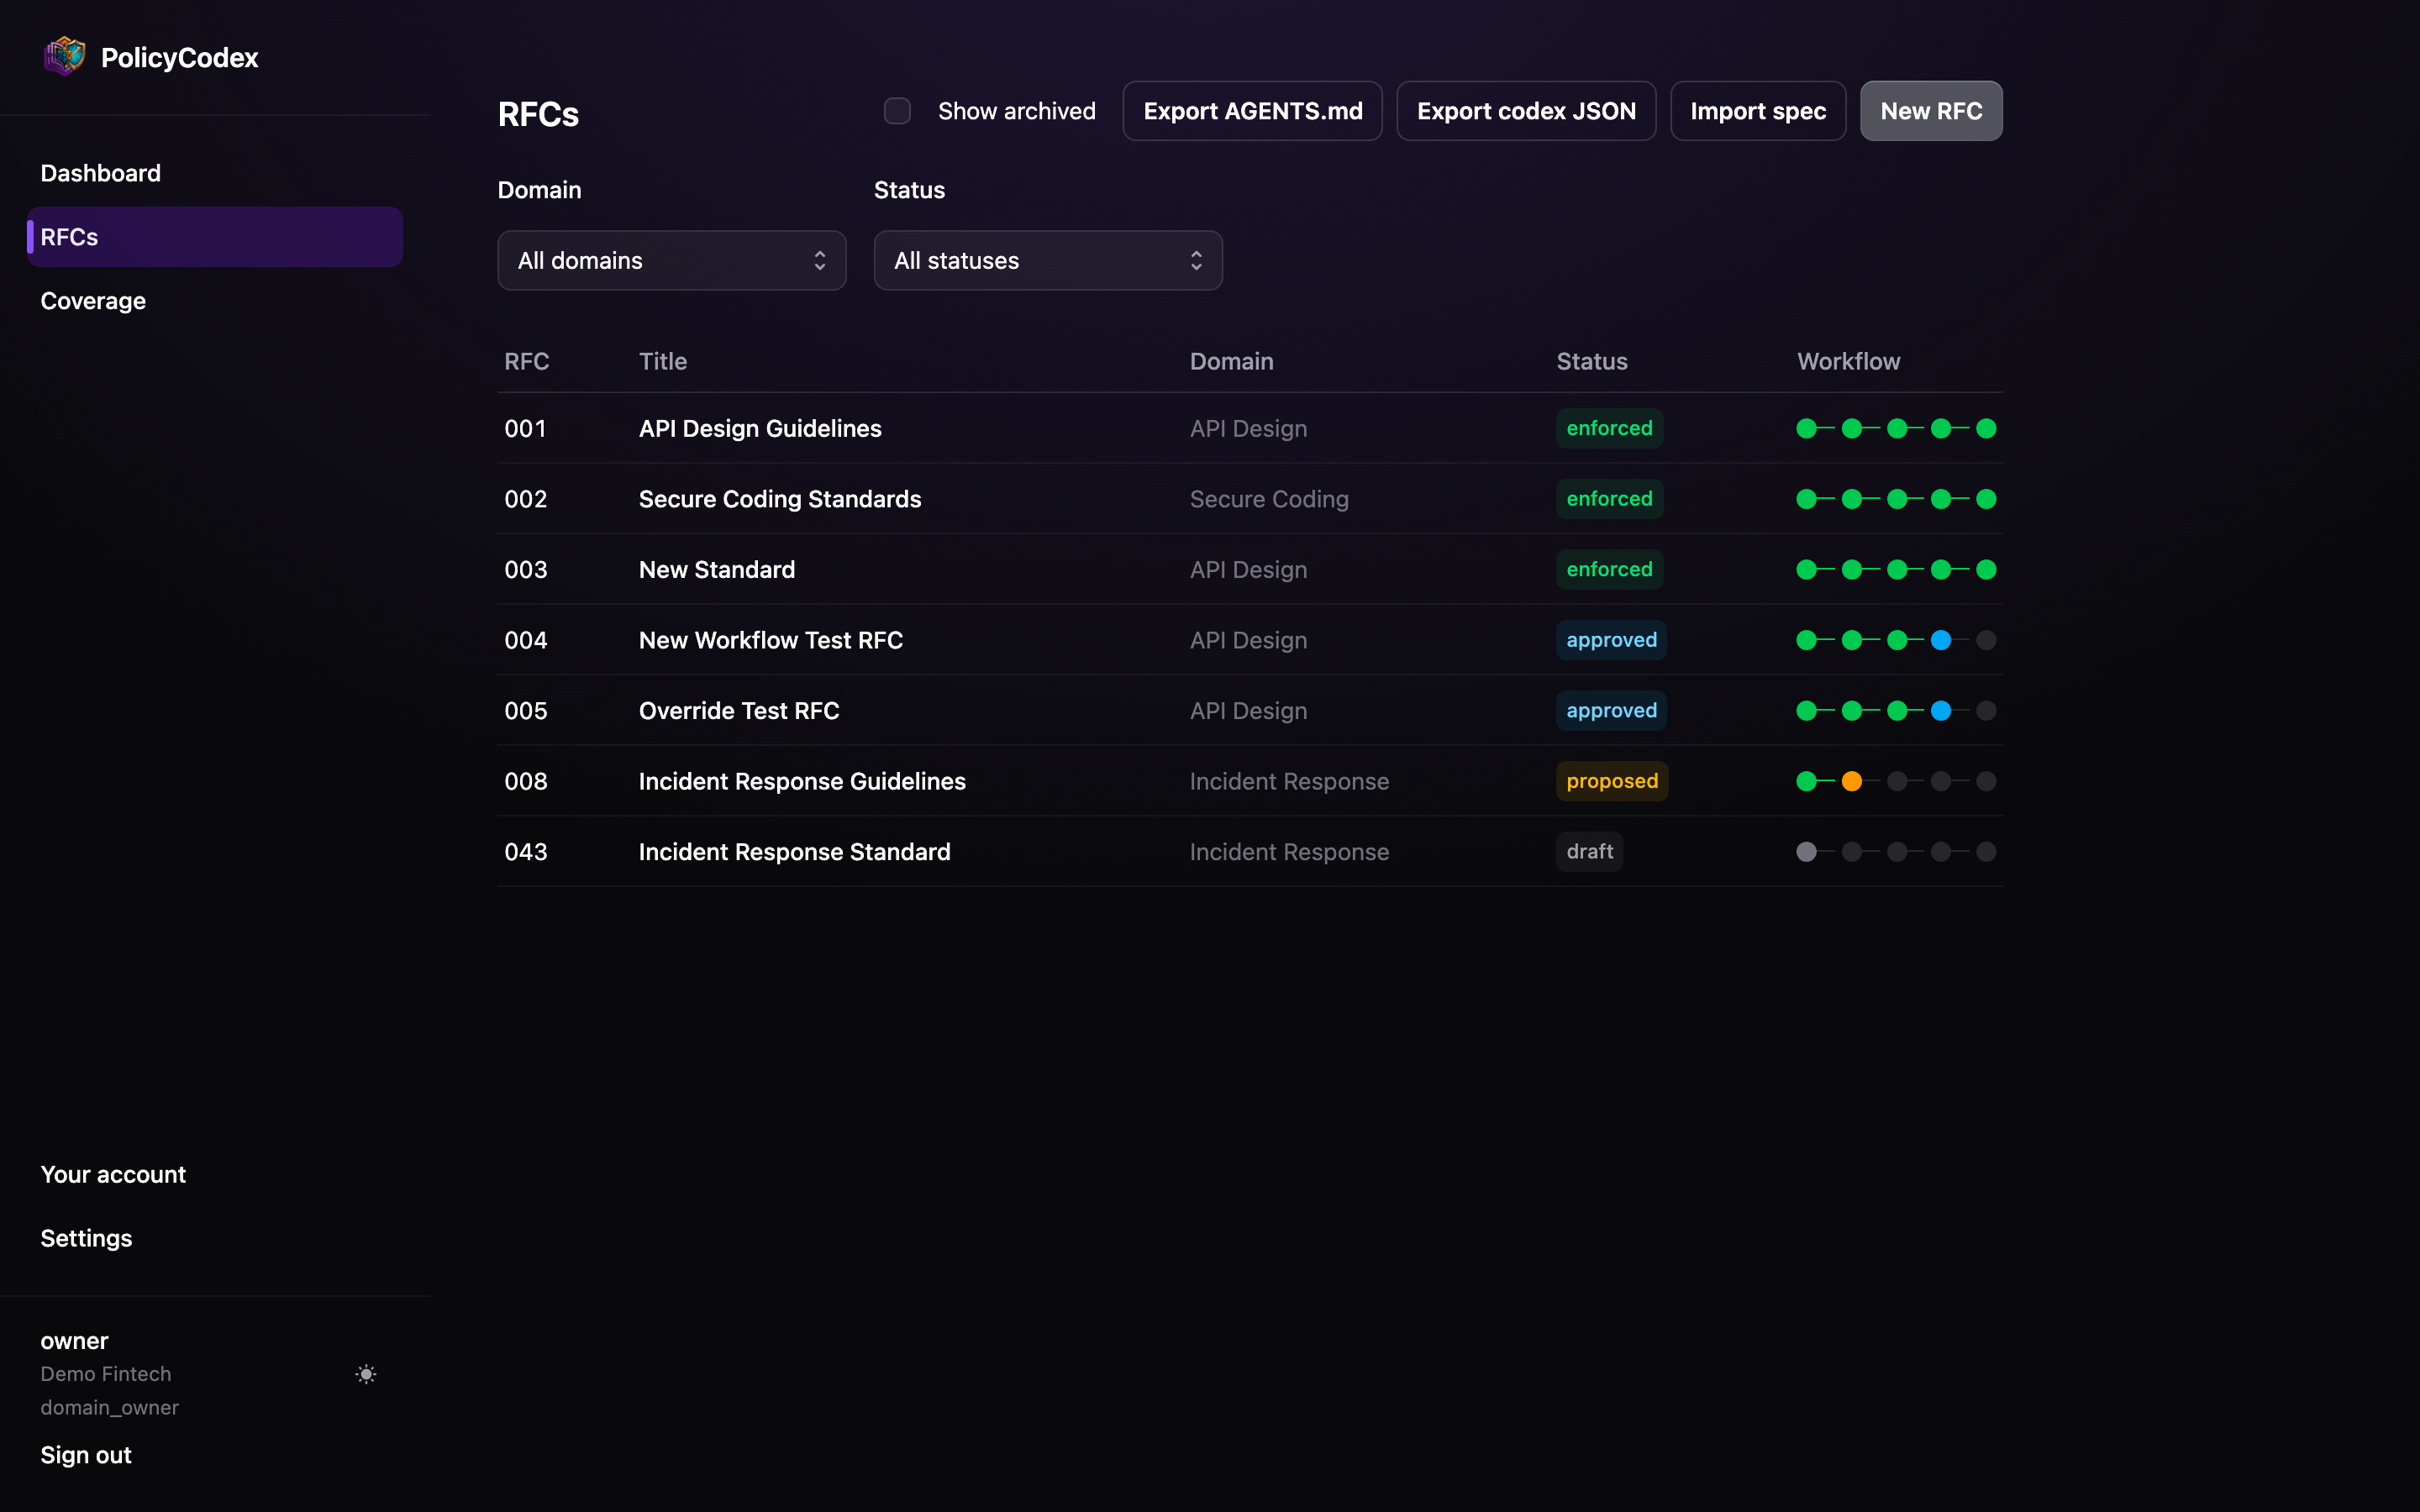Click Workflow column header

1848,361
